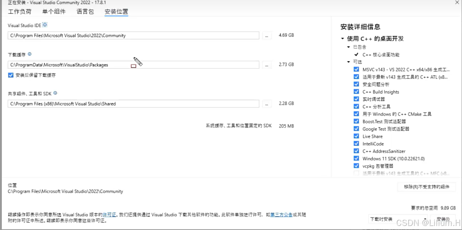Click 移除(R)不受支持的组件 button
The image size is (462, 230).
pyautogui.click(x=426, y=187)
